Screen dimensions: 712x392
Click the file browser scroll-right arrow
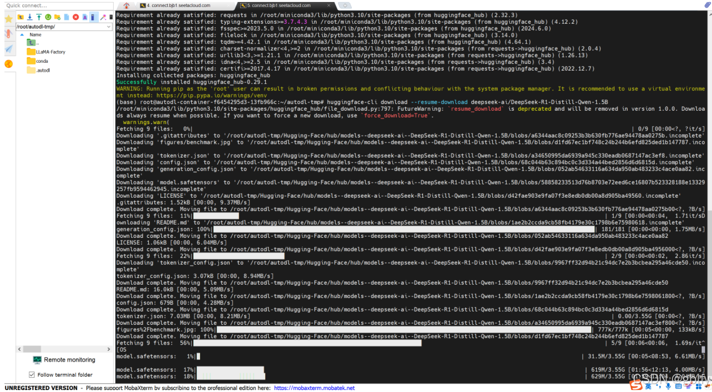point(109,349)
